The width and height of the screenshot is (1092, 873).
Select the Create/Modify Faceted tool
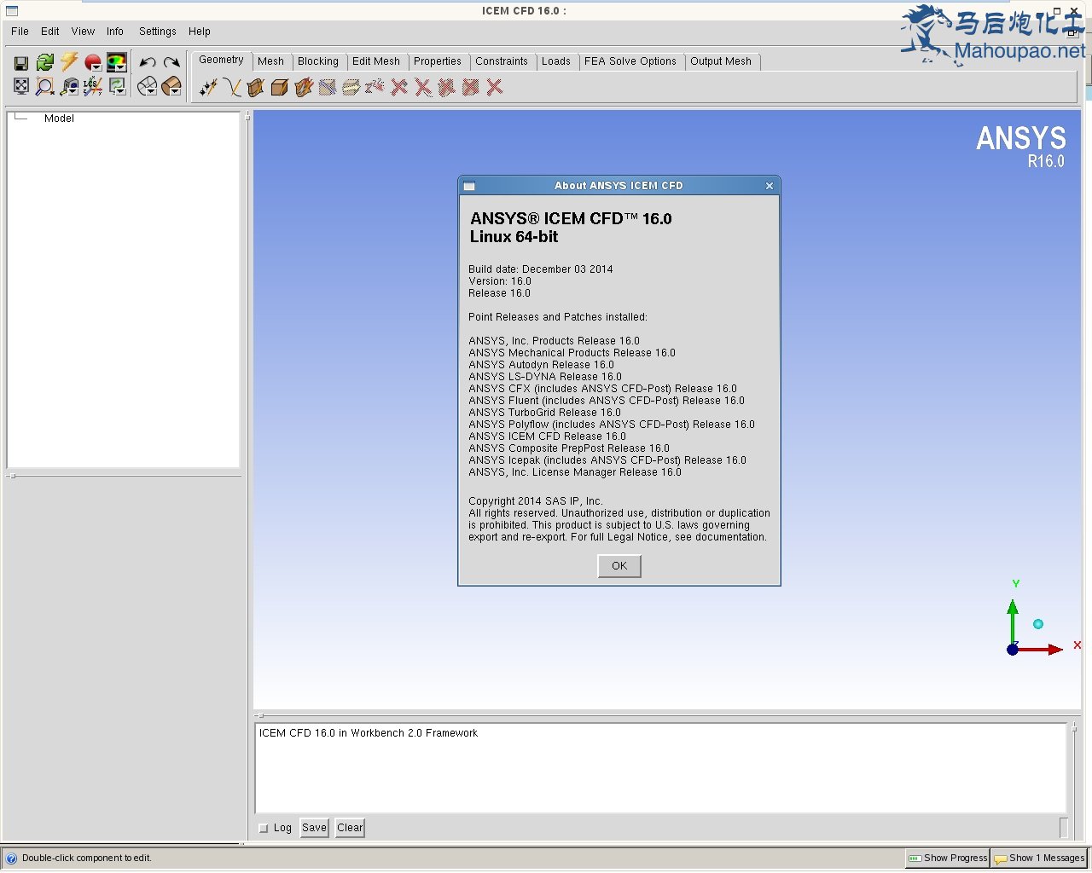click(304, 87)
